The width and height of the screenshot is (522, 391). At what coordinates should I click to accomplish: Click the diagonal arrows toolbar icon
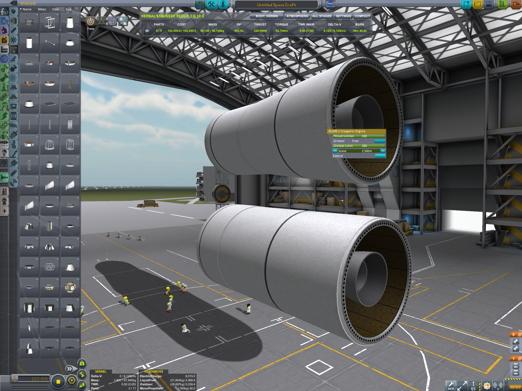point(462,385)
